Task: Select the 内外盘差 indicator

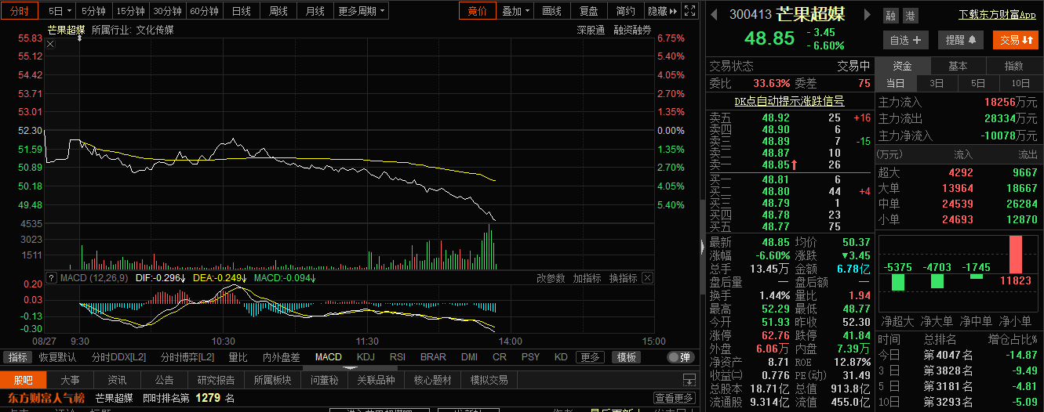Action: (281, 357)
